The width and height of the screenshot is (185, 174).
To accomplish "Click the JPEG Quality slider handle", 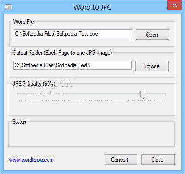I will tap(142, 95).
